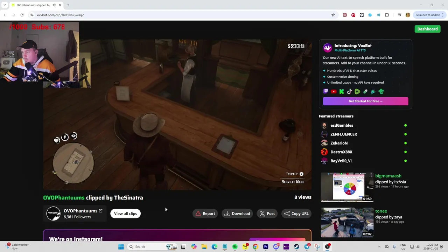The width and height of the screenshot is (448, 252).
Task: Click the Rumble play icon
Action: 357,91
